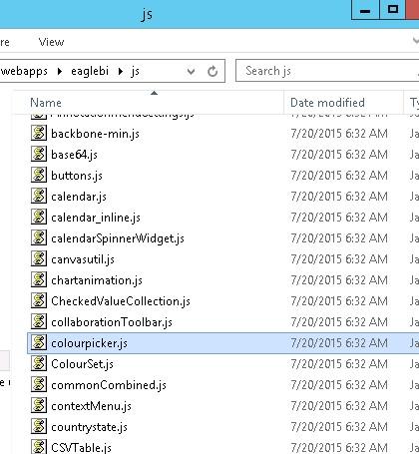Screen dimensions: 419x454
Task: Click the calendar.js file icon
Action: tap(39, 196)
